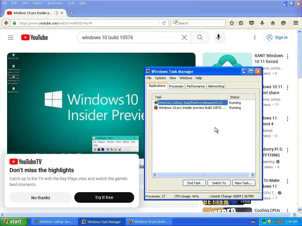Screen dimensions: 302x226
Task: Go back with Firefox back arrow
Action: coord(6,23)
